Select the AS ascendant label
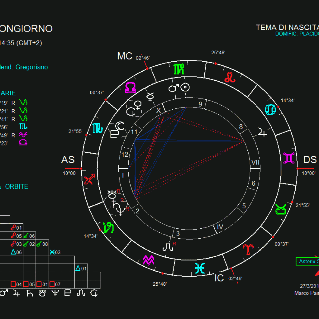Viewport: 319px width, 319px height. tap(68, 160)
